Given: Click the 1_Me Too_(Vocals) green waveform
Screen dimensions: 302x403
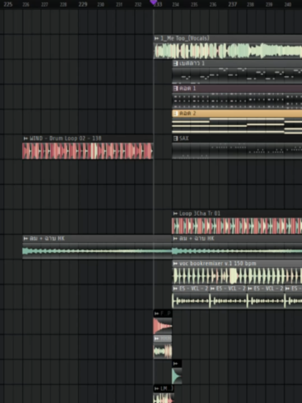Looking at the screenshot, I should pyautogui.click(x=228, y=51).
